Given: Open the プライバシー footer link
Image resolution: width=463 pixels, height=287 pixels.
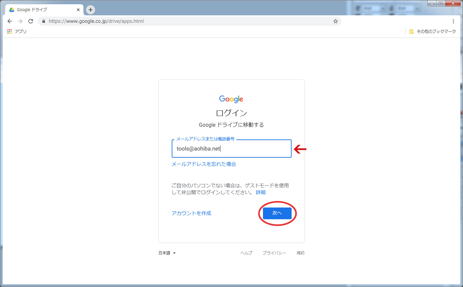Looking at the screenshot, I should 274,253.
